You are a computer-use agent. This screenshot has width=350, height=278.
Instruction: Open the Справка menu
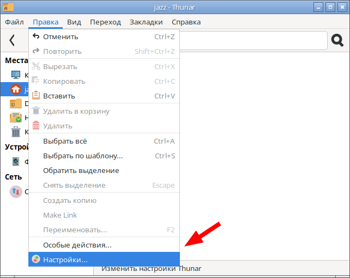(x=186, y=22)
